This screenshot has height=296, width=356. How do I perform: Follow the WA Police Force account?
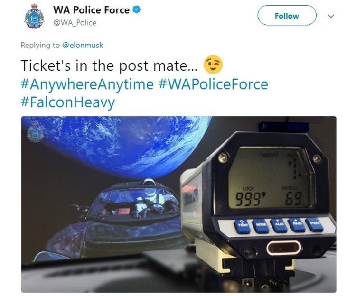287,16
